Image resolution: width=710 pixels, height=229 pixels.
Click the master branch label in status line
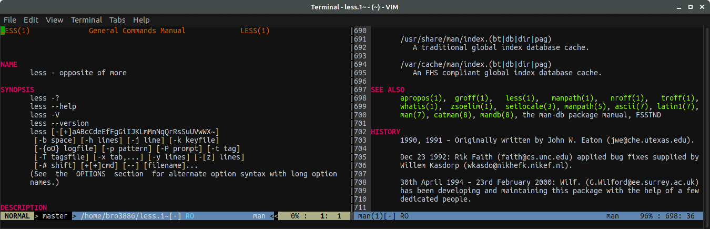point(55,216)
